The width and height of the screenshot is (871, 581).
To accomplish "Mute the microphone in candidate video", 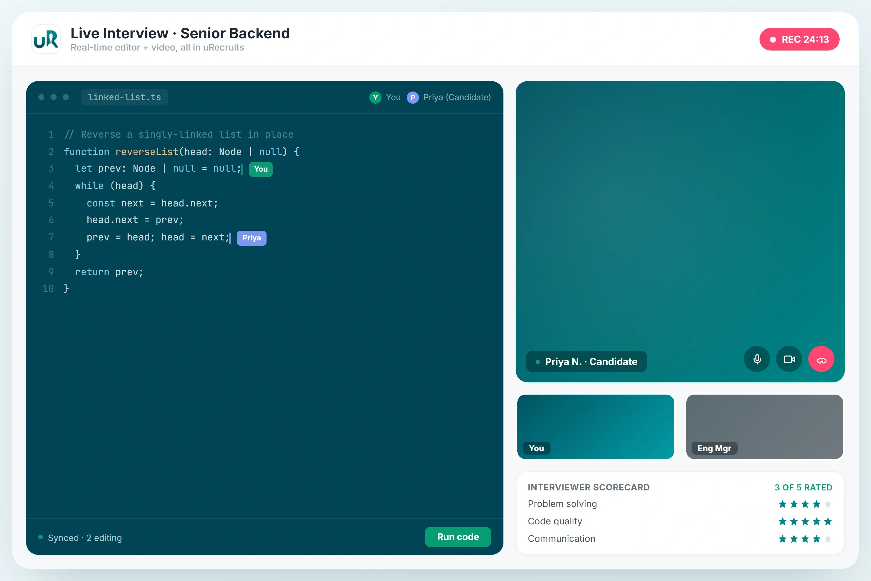I will 757,359.
